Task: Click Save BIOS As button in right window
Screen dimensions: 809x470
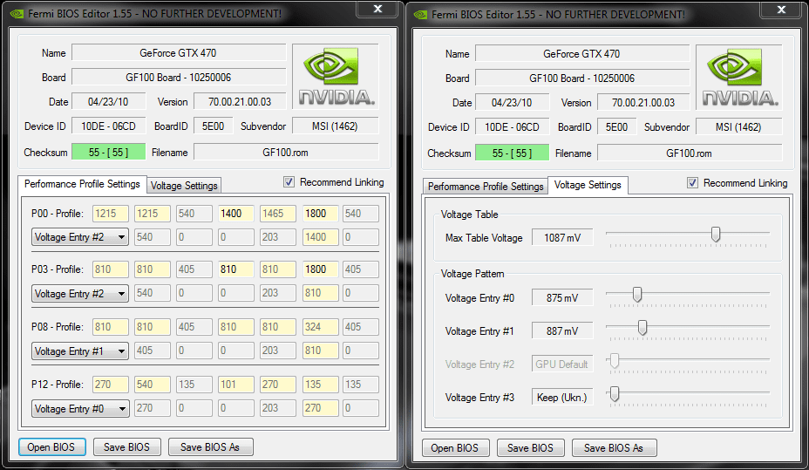Action: pos(614,448)
